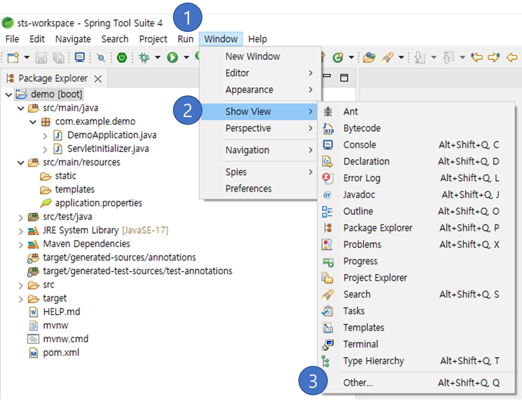The image size is (522, 403).
Task: Select target/generated-sources/annotations folder
Action: (119, 257)
